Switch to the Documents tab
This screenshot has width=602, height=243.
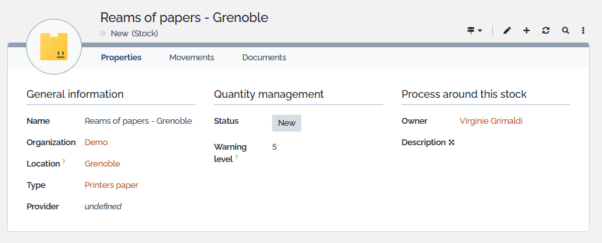(x=264, y=58)
